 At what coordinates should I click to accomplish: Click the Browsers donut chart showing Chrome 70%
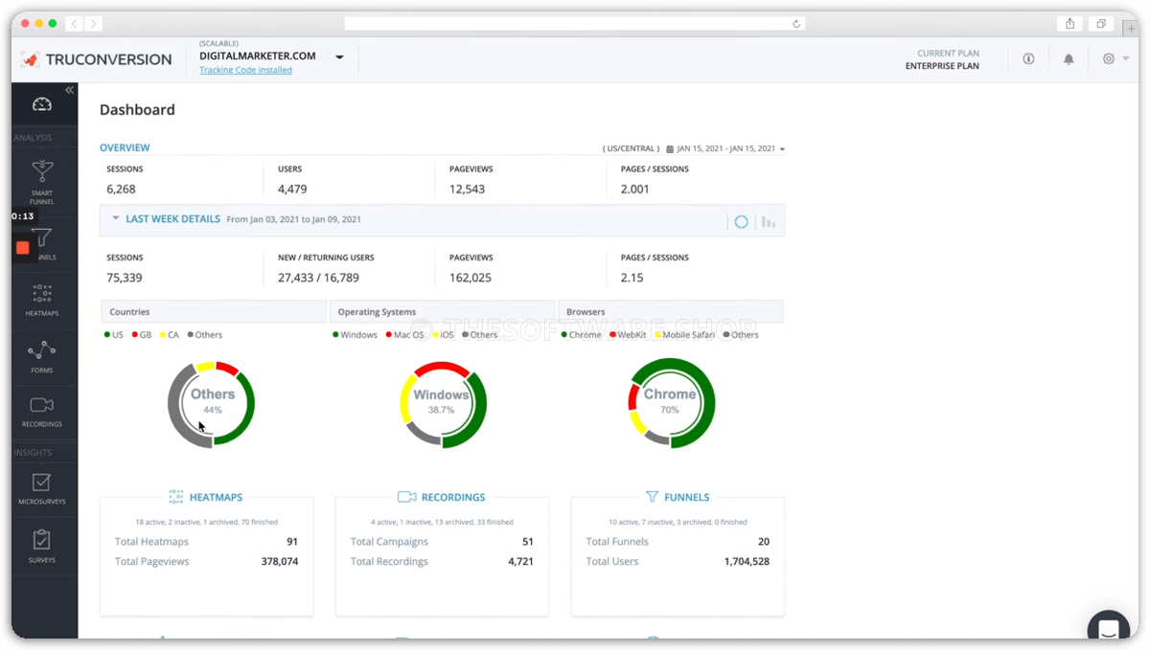[671, 404]
